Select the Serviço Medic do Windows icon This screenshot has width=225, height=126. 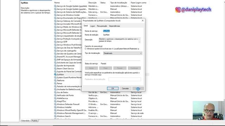(x=55, y=27)
